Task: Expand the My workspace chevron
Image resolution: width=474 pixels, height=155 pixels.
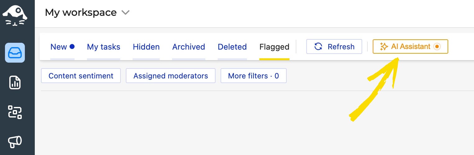Action: pyautogui.click(x=125, y=13)
